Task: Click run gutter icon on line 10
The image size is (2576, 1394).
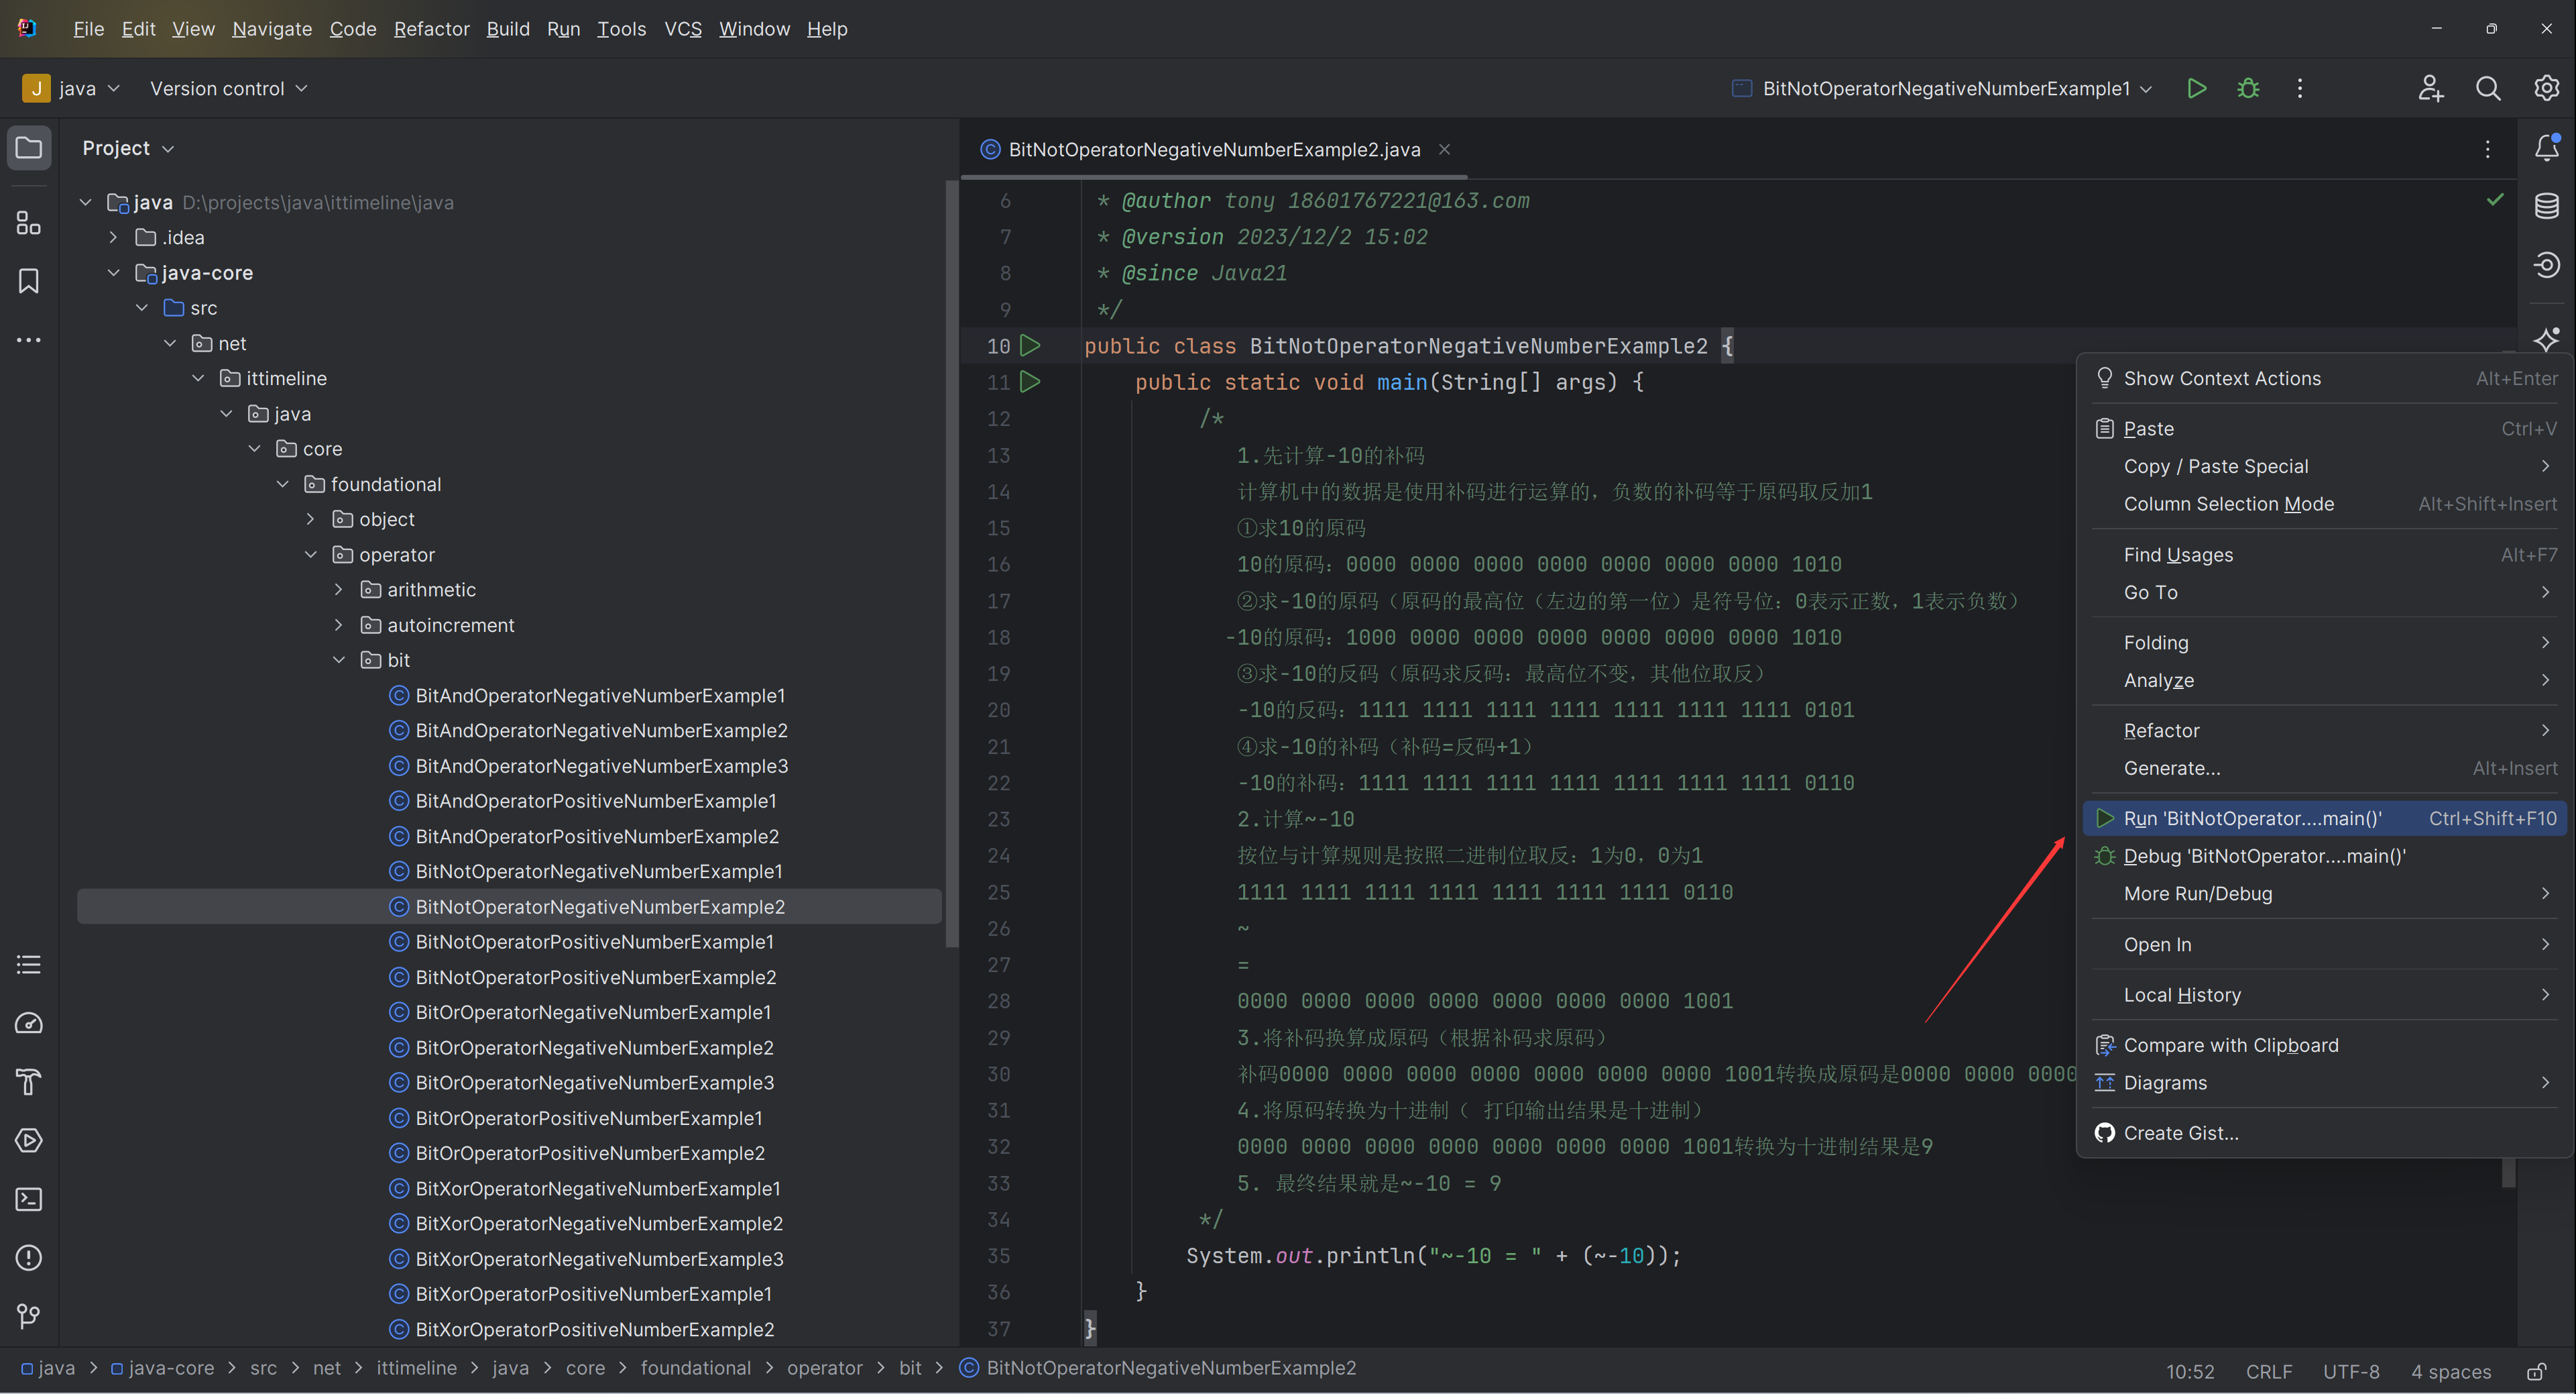Action: pos(1030,345)
